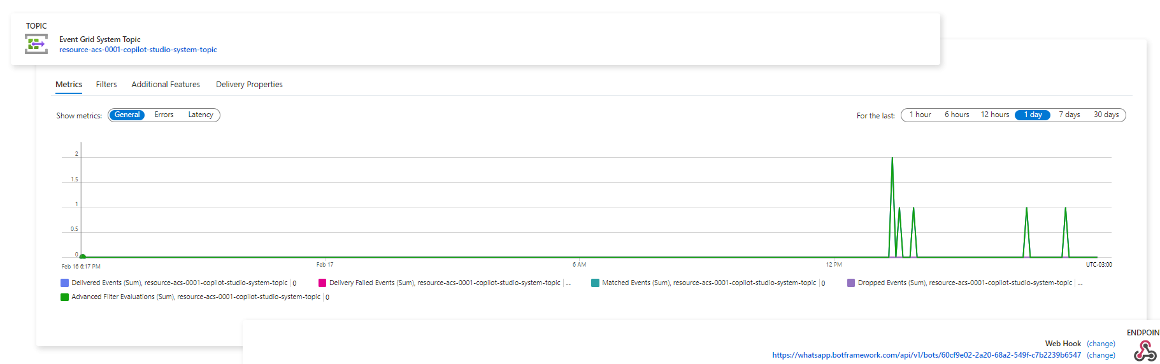The width and height of the screenshot is (1160, 364).
Task: Click the Matched Events teal legend swatch
Action: (x=595, y=283)
